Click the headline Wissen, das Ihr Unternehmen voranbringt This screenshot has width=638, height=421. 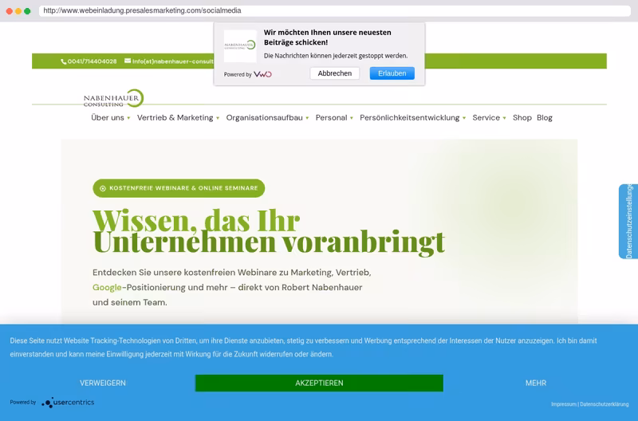(269, 232)
